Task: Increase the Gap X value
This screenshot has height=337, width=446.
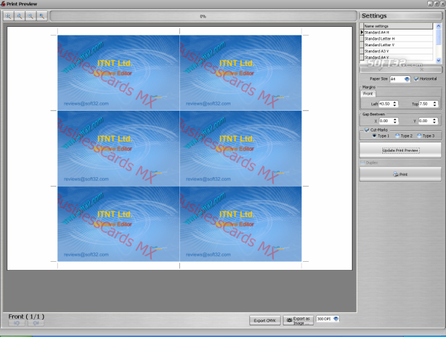Action: tap(395, 119)
